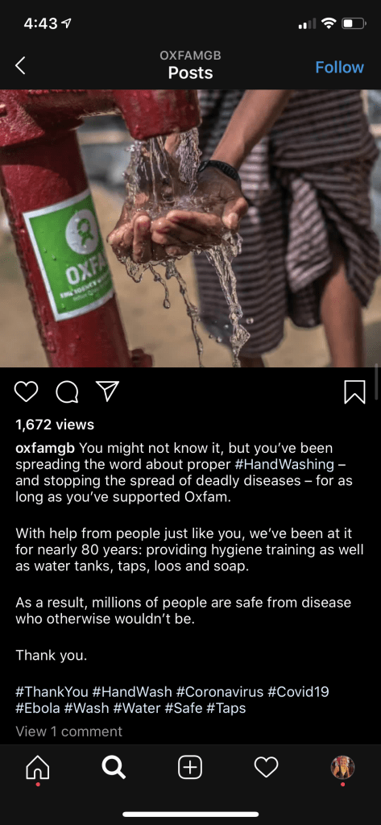Open Search tab with magnifier icon
This screenshot has width=381, height=825.
(x=114, y=768)
